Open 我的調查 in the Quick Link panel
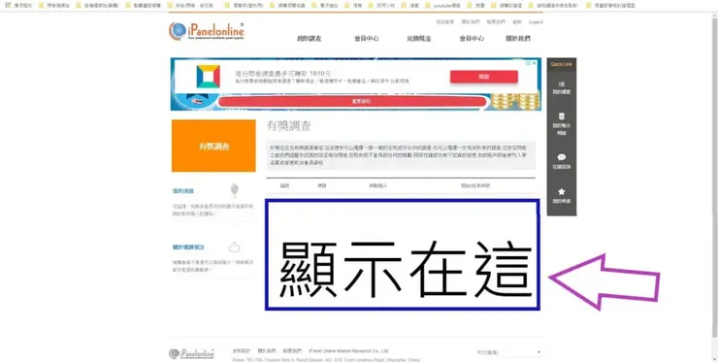The height and width of the screenshot is (362, 718). tap(562, 88)
